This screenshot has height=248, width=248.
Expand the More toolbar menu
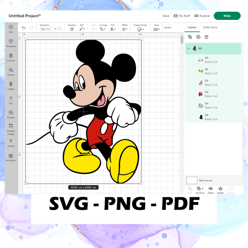(x=168, y=27)
